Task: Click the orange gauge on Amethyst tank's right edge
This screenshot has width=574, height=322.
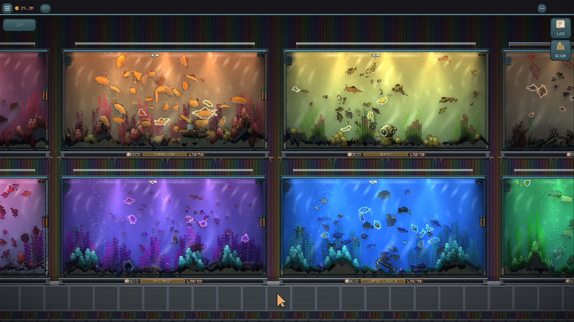Action: 262,221
